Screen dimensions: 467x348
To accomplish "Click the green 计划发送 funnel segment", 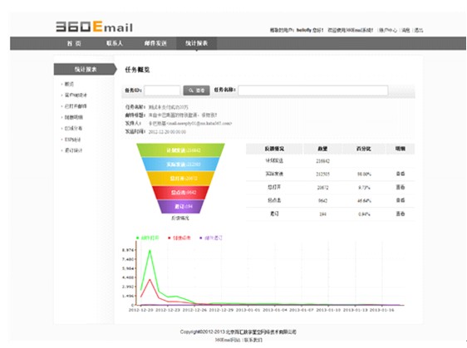I will point(181,150).
